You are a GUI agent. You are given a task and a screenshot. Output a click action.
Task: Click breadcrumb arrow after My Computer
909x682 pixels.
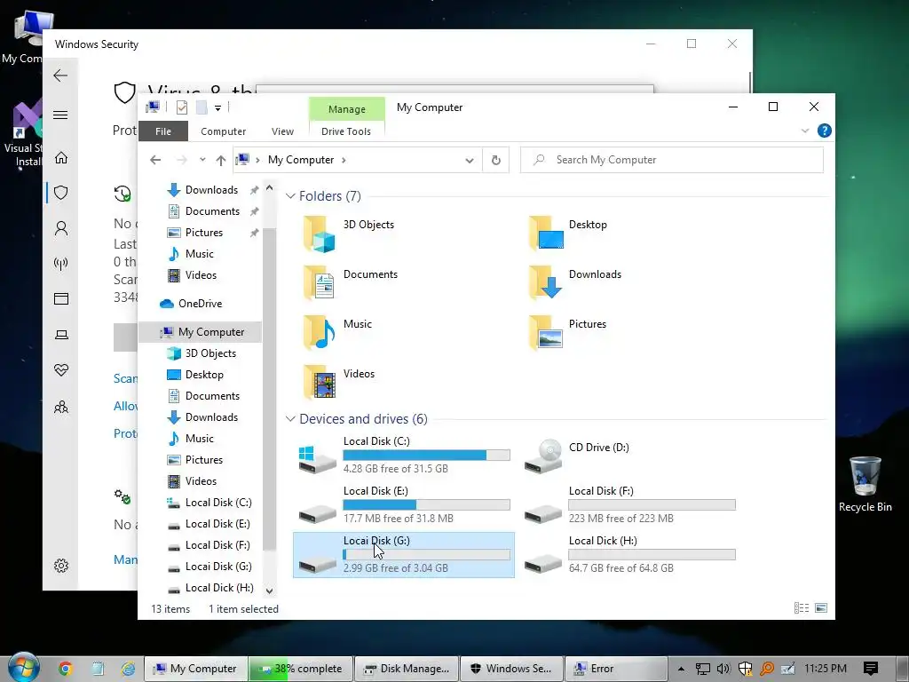coord(344,160)
